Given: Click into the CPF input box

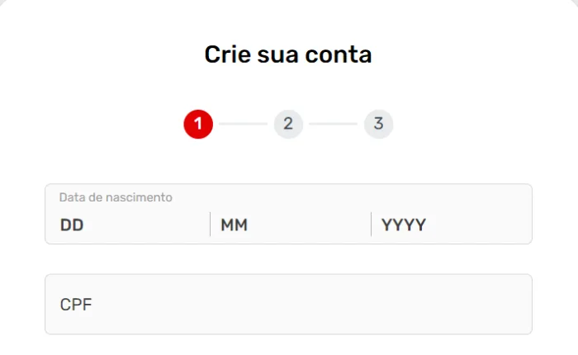Looking at the screenshot, I should click(288, 304).
